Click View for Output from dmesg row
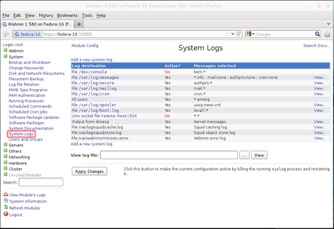Screen dimensions: 334x229 coord(319,122)
